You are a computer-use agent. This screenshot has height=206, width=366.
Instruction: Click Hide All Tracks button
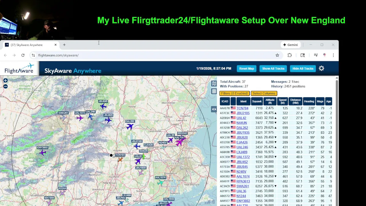[303, 69]
